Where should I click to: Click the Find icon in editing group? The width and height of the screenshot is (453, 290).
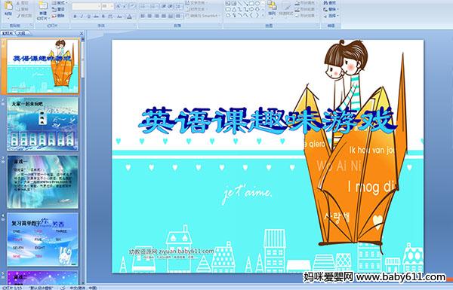pyautogui.click(x=330, y=3)
